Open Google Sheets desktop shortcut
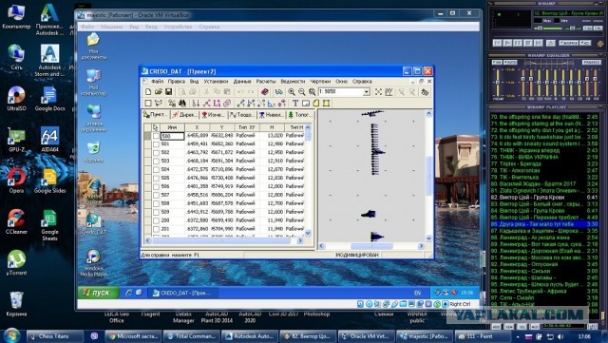This screenshot has height=343, width=608. (x=49, y=225)
